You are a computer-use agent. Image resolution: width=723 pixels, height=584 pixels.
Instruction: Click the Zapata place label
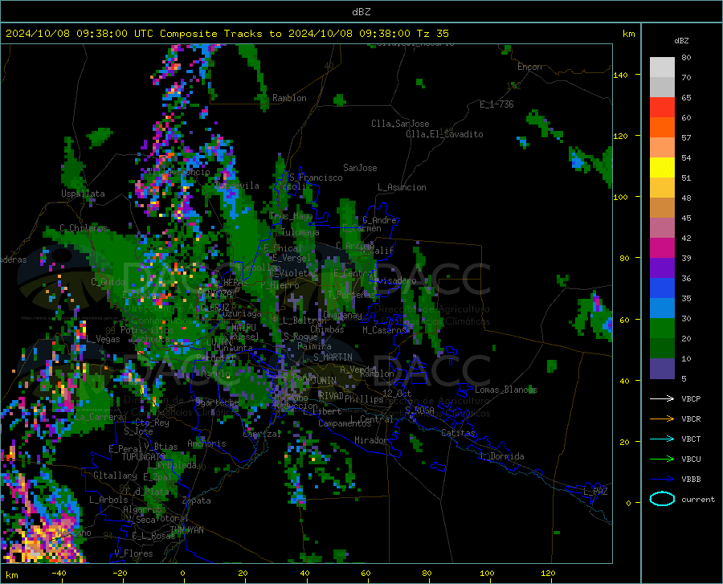(197, 500)
